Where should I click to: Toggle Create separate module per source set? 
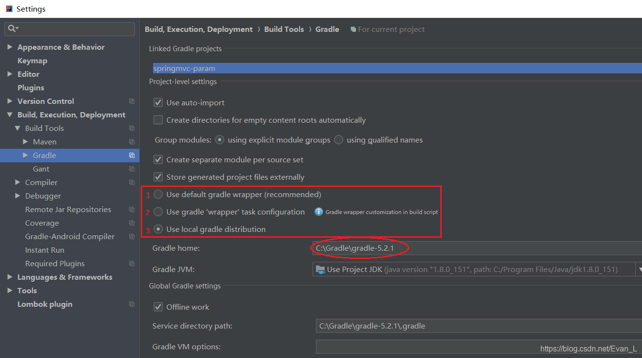[x=158, y=159]
